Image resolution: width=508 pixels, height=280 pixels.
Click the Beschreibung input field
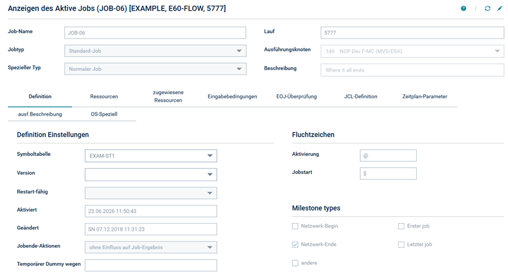[x=412, y=70]
